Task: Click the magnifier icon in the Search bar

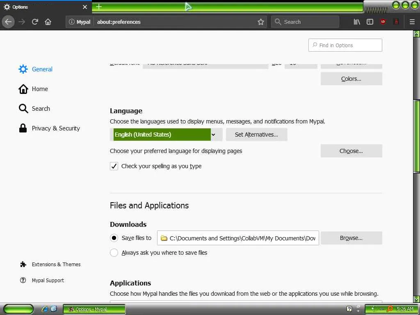Action: point(278,22)
